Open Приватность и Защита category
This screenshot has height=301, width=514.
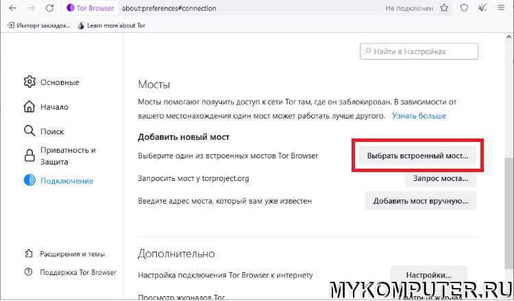coord(60,156)
